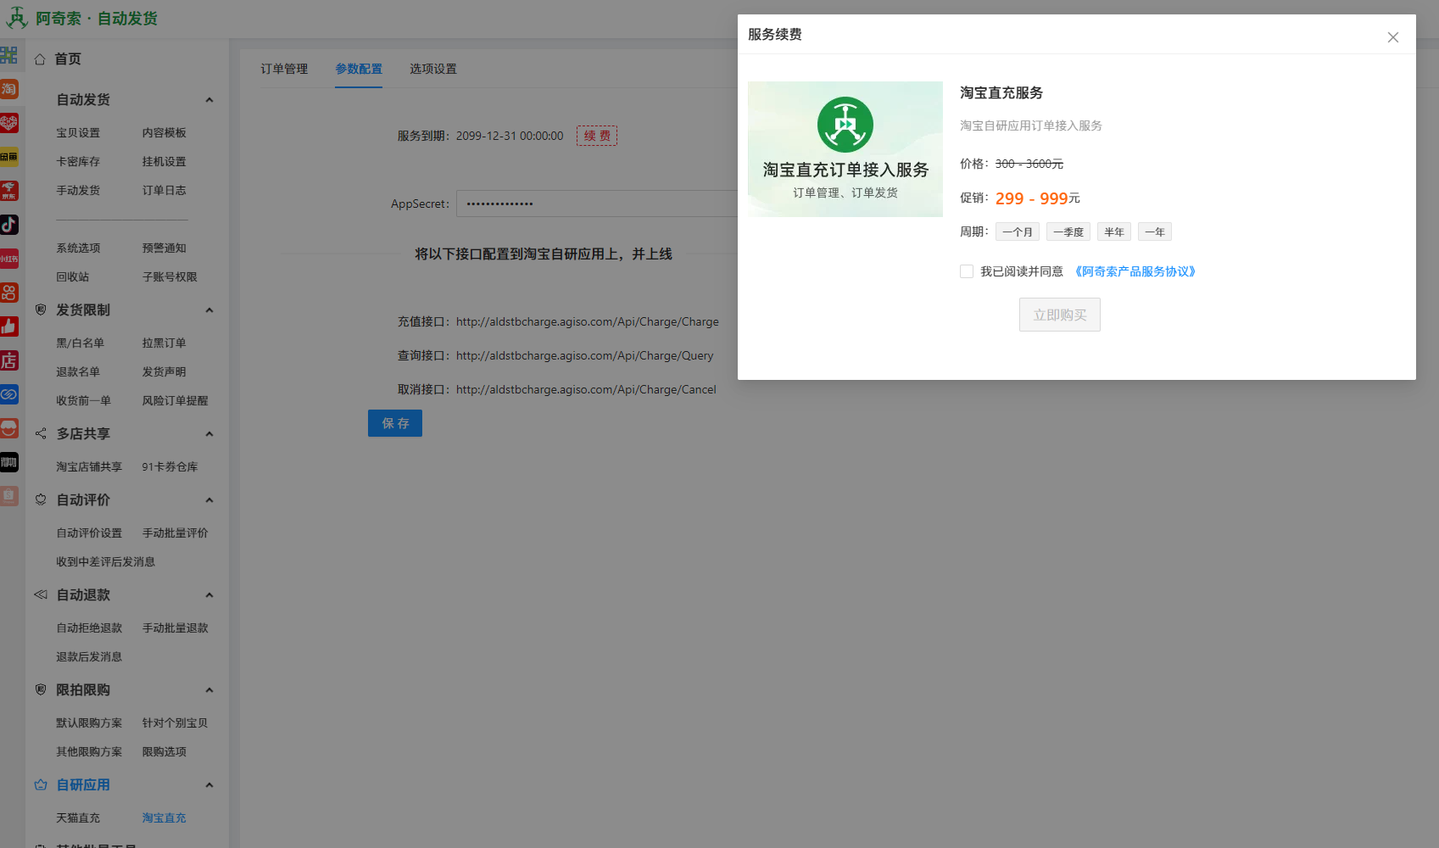This screenshot has height=848, width=1439.
Task: Select the faded orange shopping-bag icon
Action: pyautogui.click(x=8, y=496)
